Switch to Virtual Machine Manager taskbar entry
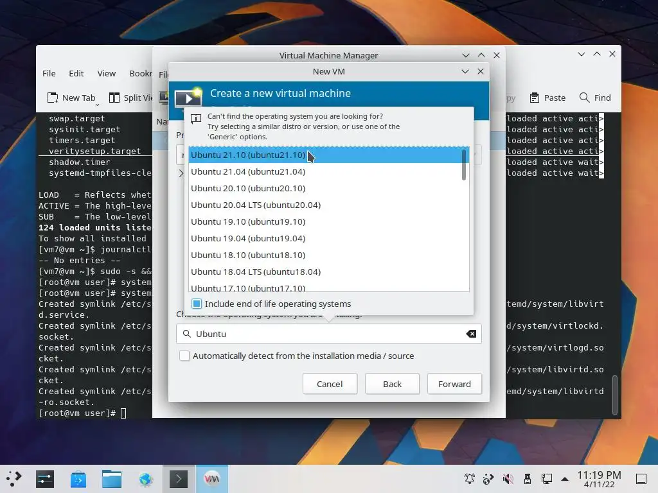This screenshot has width=658, height=493. (x=212, y=479)
